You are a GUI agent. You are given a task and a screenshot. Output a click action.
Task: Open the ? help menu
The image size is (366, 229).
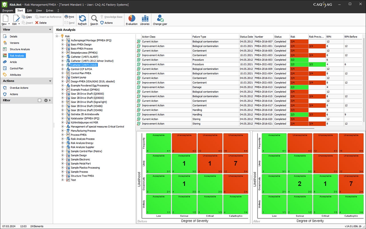(58, 11)
